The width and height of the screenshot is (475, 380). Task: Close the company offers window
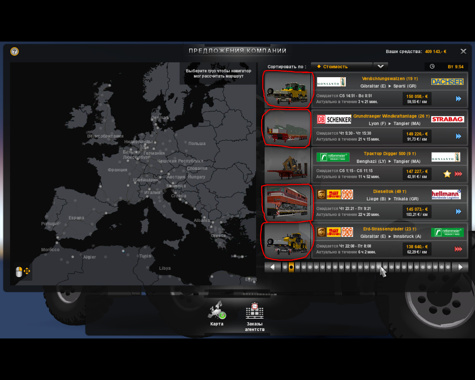point(463,51)
